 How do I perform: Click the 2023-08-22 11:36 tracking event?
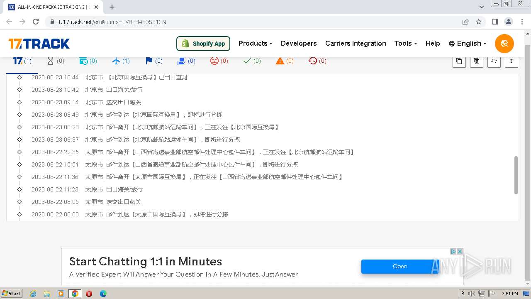[188, 177]
